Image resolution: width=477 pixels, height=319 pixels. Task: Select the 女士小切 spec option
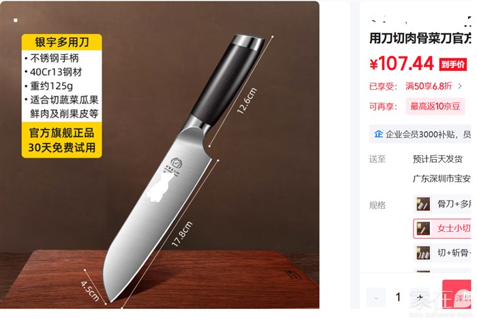click(x=442, y=229)
